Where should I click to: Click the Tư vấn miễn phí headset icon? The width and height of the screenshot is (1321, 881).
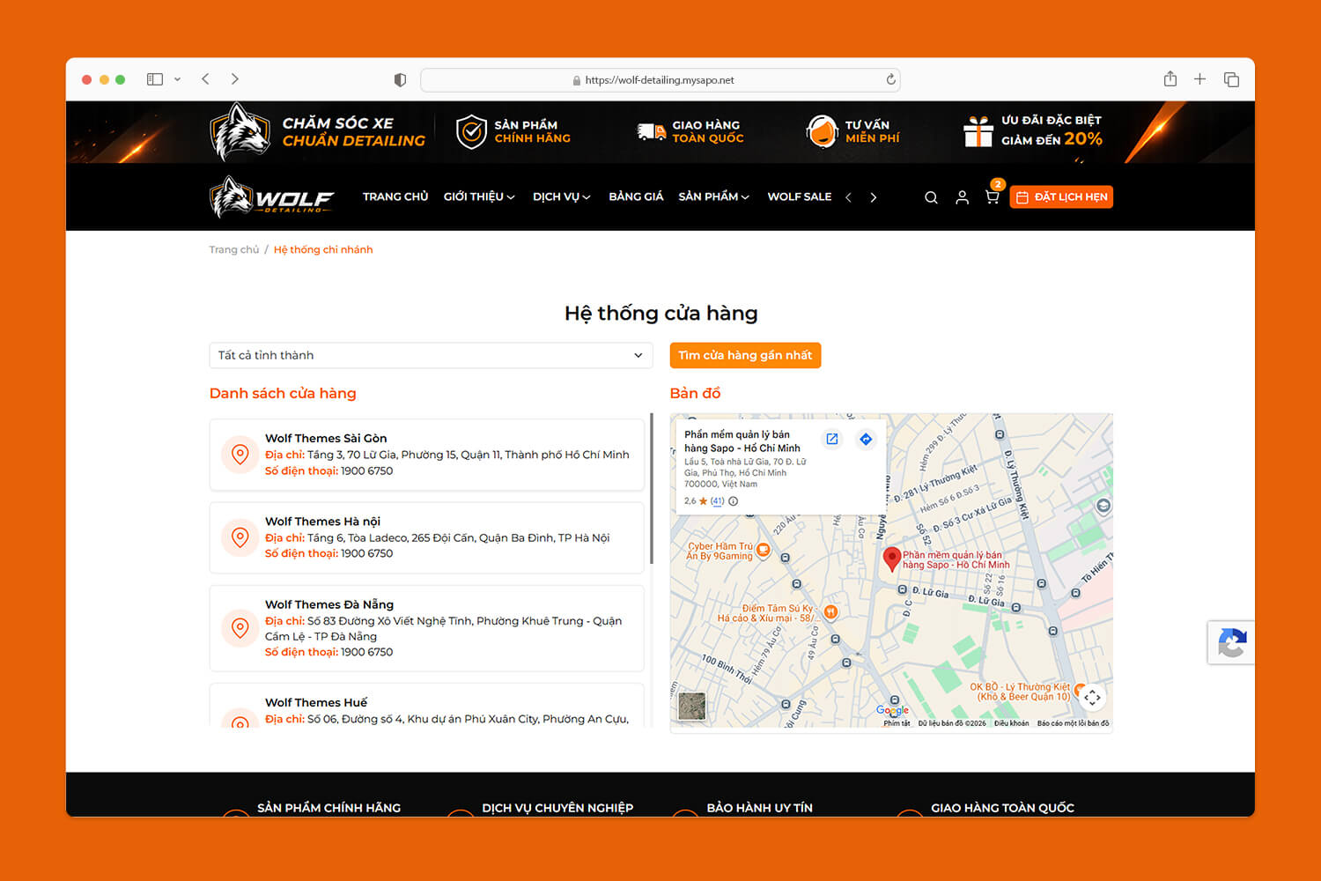(822, 131)
